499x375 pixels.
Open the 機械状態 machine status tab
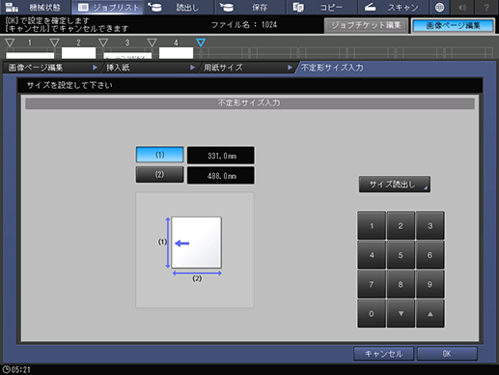[35, 7]
